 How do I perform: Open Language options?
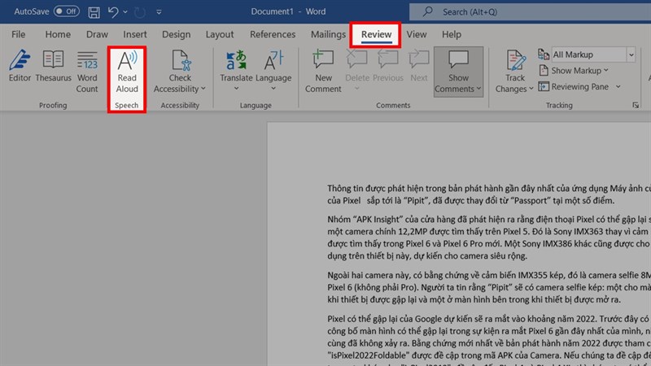(273, 72)
